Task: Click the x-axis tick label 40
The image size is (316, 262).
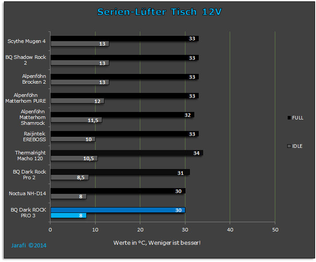Action: [230, 230]
